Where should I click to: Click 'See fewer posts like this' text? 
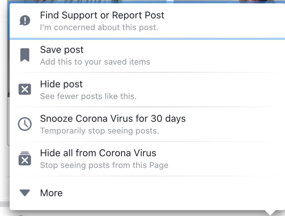88,96
